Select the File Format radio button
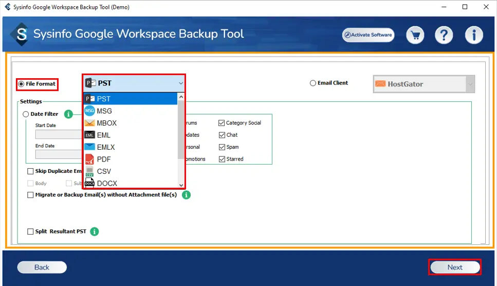This screenshot has height=286, width=497. point(21,84)
